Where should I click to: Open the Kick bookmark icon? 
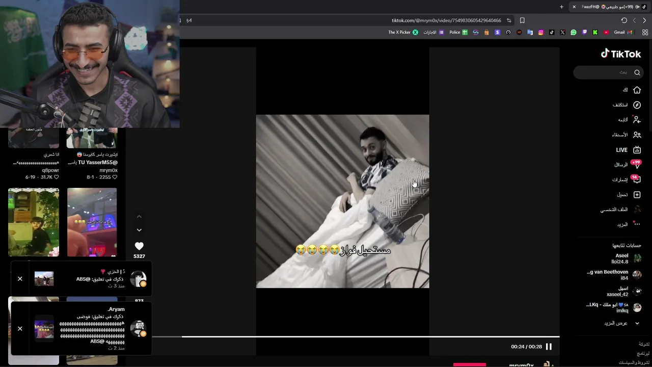595,32
